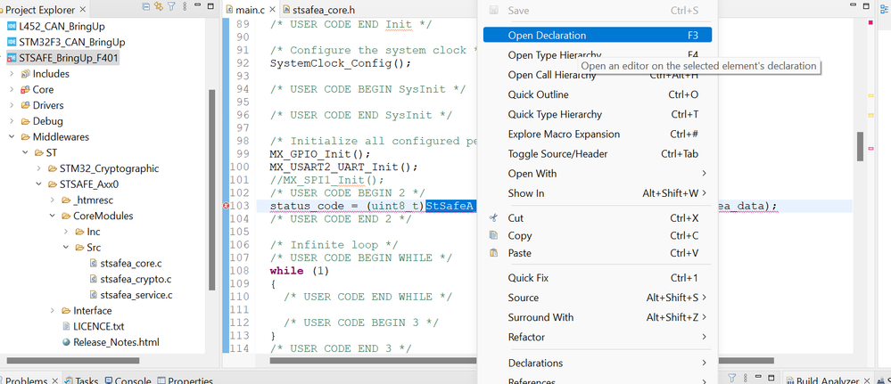
Task: Open the Project Explorer filter icon
Action: pos(172,9)
